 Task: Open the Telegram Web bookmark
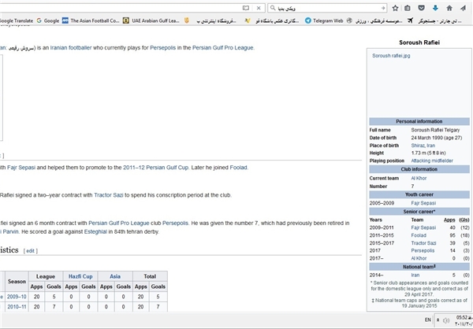324,20
